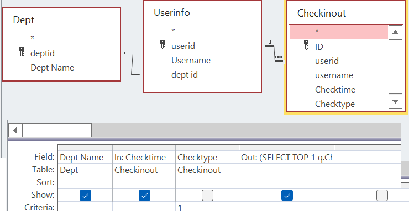
Task: Click the deptid primary key icon
Action: pyautogui.click(x=22, y=51)
